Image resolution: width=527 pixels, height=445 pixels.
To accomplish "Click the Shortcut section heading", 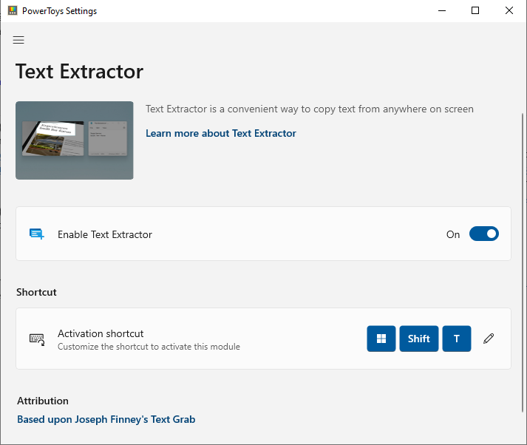I will point(36,292).
